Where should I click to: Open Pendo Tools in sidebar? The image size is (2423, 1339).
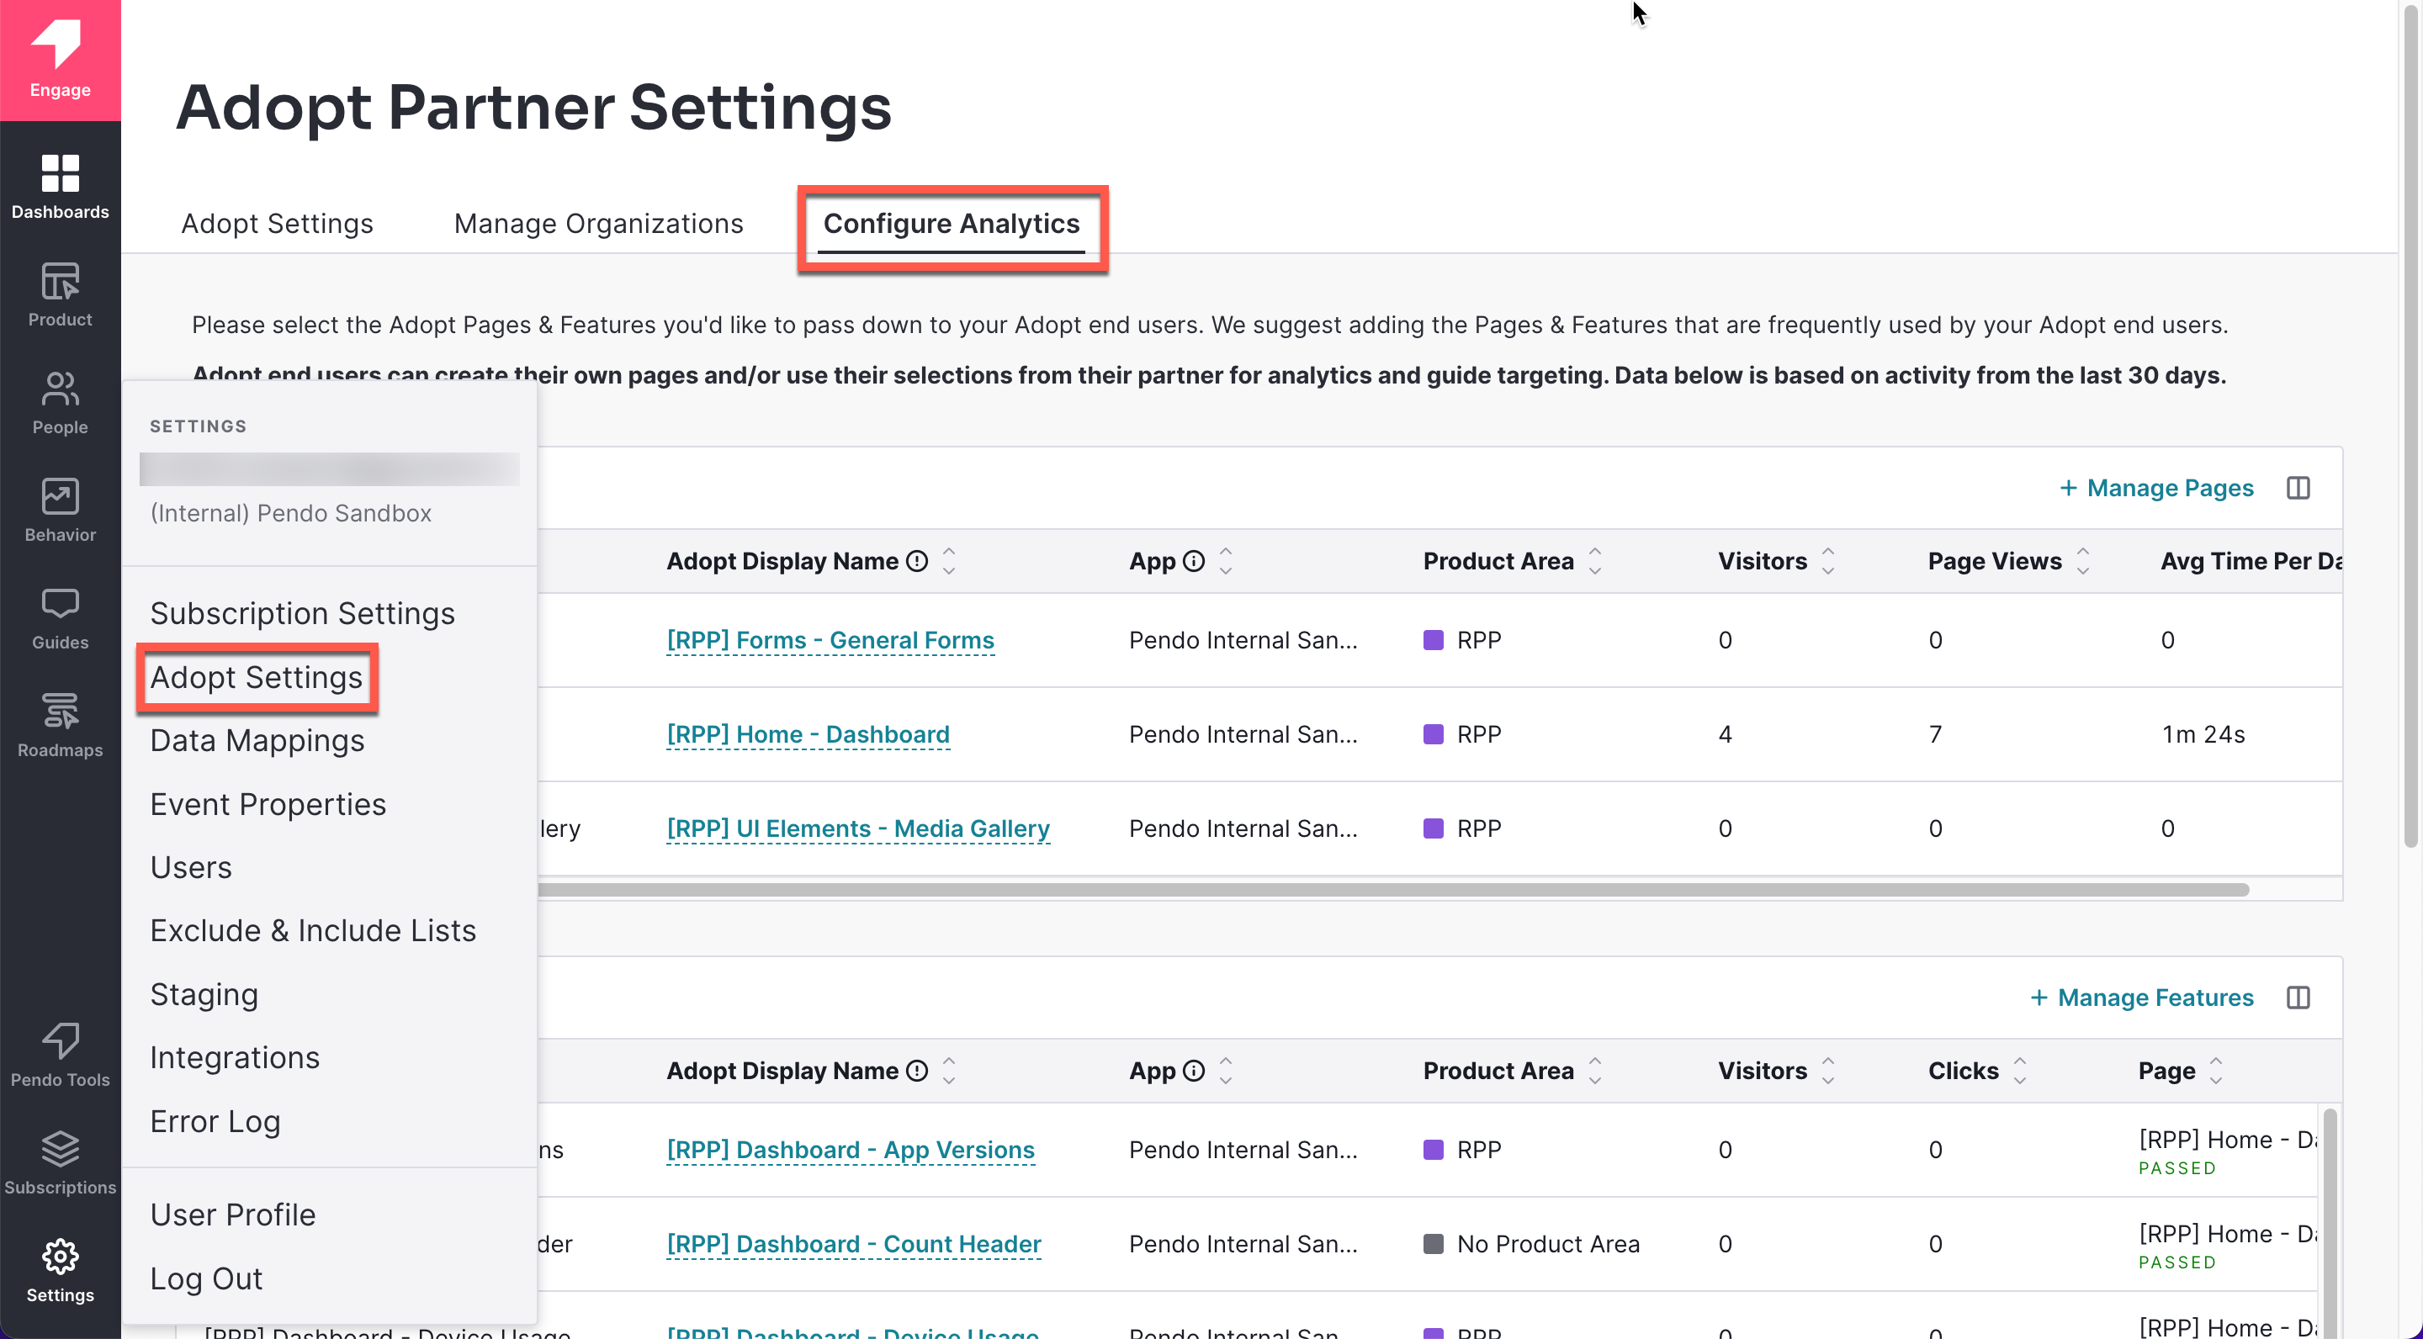coord(61,1055)
